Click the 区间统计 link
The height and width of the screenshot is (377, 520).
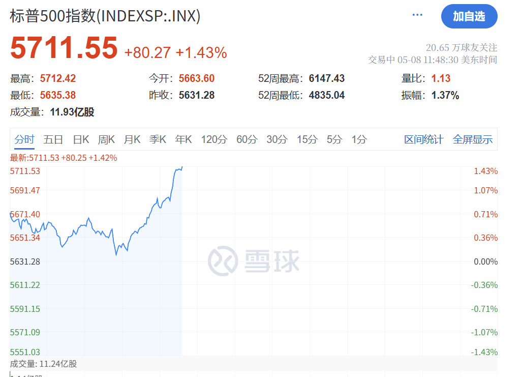(x=424, y=139)
